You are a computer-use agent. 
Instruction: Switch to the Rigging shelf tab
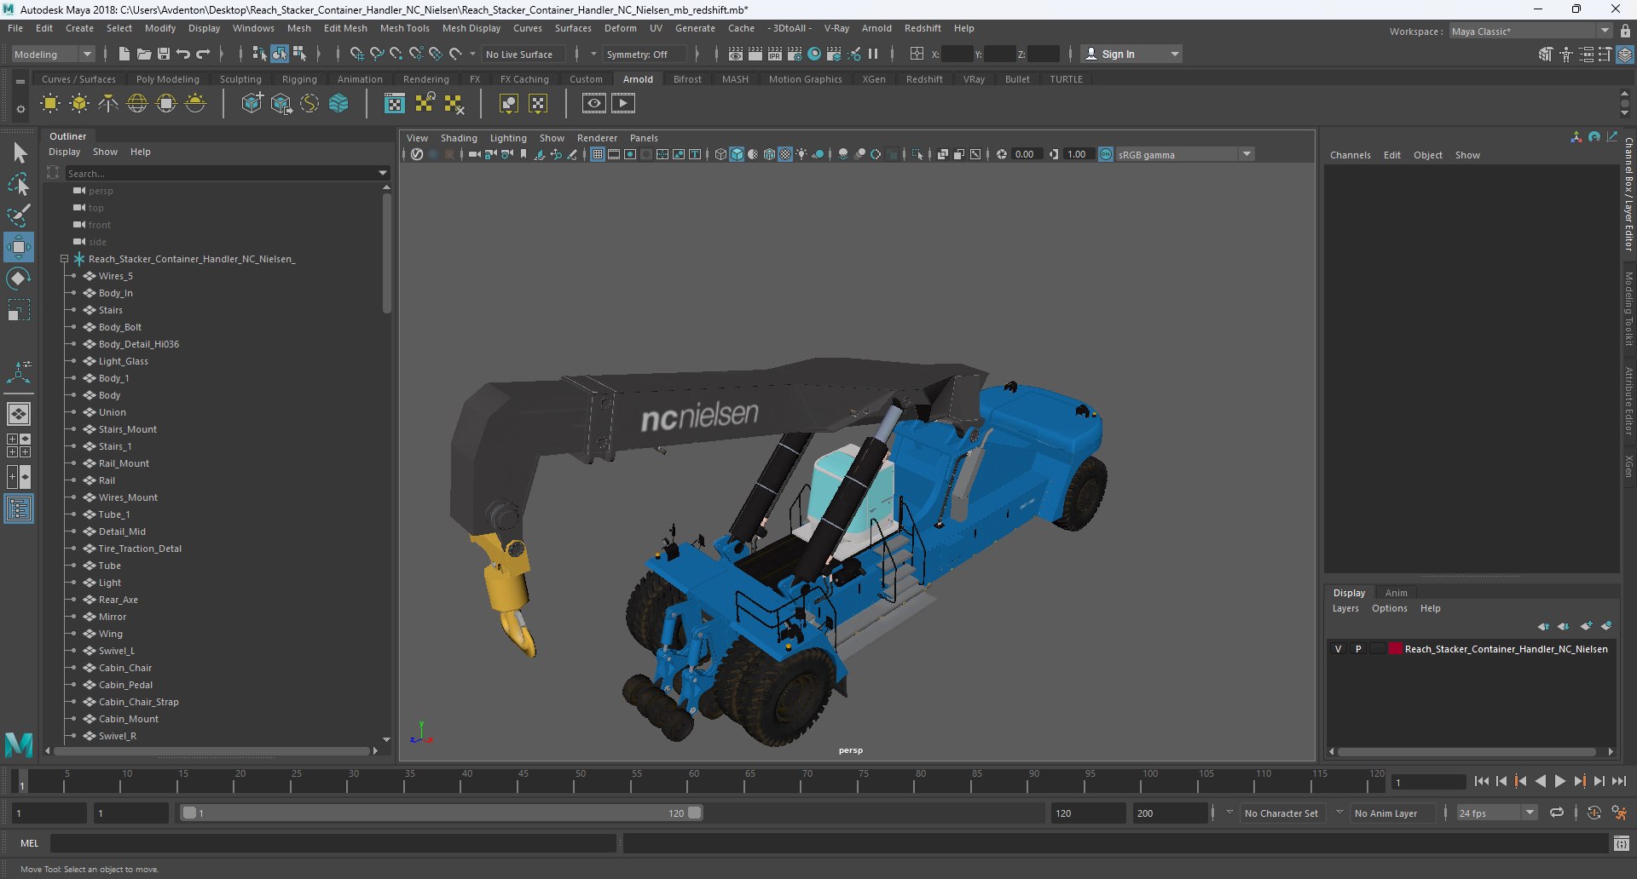[x=299, y=79]
